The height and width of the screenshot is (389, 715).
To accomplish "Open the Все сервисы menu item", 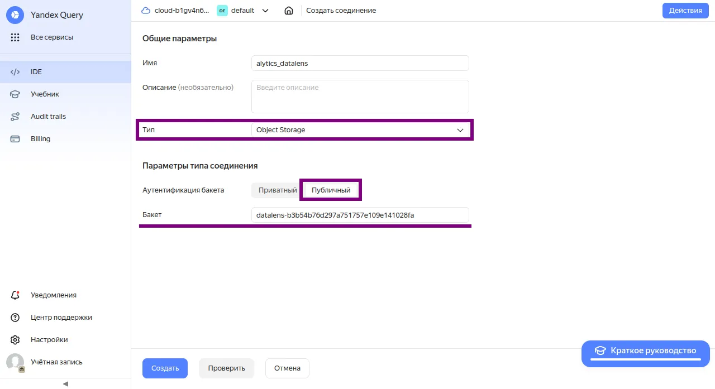I will pyautogui.click(x=65, y=37).
